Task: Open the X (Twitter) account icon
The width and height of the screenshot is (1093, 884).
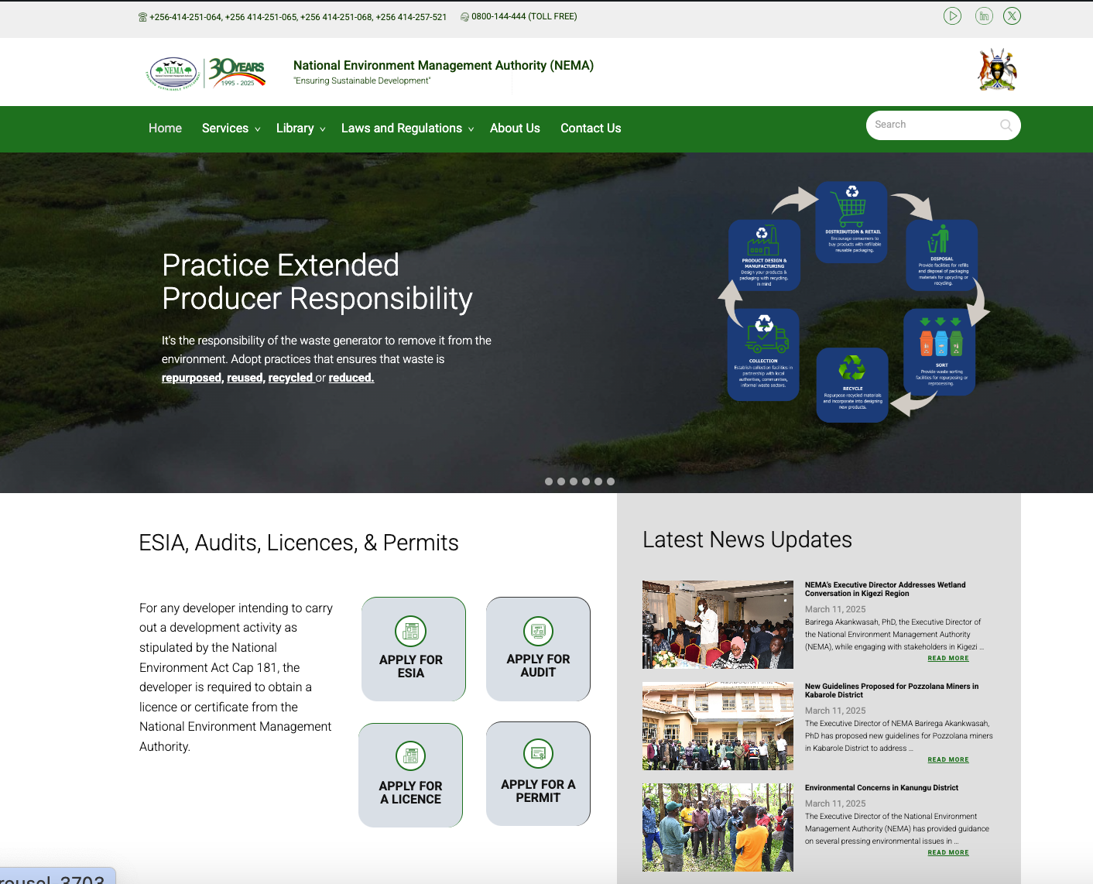Action: [1012, 15]
